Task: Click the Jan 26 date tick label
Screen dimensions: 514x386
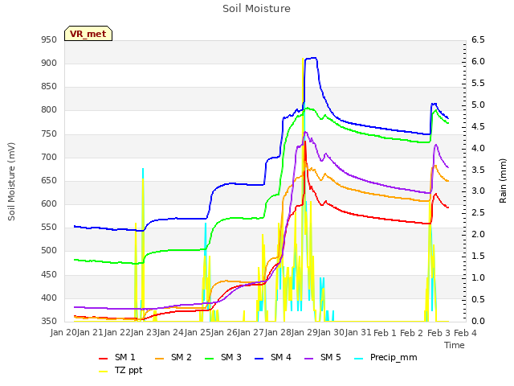Action: click(225, 333)
